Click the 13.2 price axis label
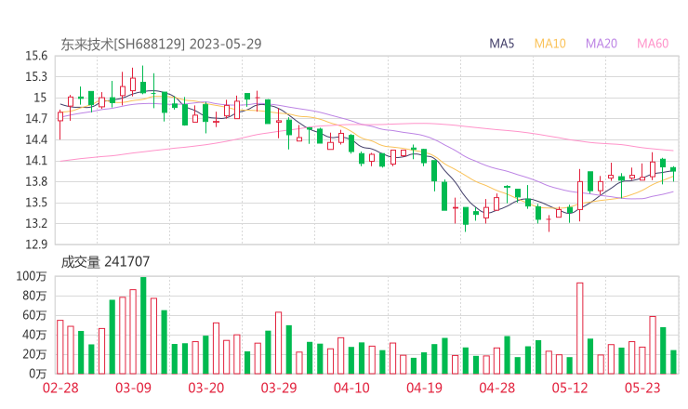 click(x=36, y=223)
